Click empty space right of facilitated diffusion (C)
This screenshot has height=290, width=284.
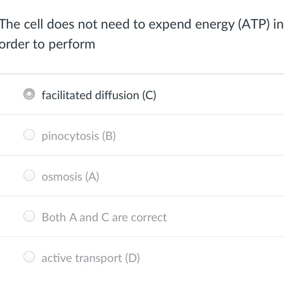point(219,95)
